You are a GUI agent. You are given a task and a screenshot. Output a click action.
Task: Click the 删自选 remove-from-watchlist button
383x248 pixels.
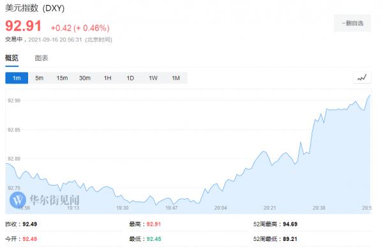[352, 23]
